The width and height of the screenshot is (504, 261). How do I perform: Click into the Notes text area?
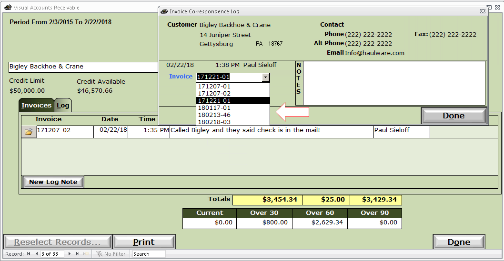click(x=394, y=83)
